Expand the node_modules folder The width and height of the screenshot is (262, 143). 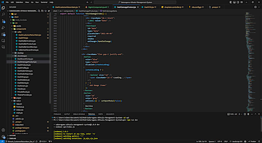coord(29,20)
